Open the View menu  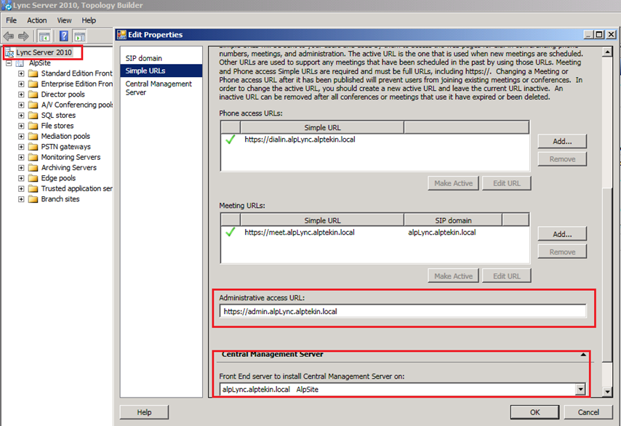(64, 20)
